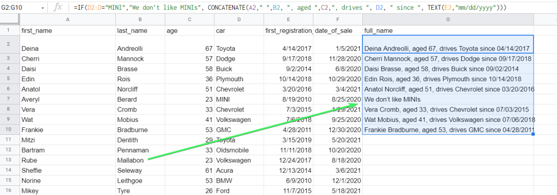Select the Wat cell
557x195 pixels.
(68, 120)
